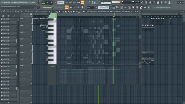Open the PATTERNS menu
The image size is (185, 104).
[14, 2]
